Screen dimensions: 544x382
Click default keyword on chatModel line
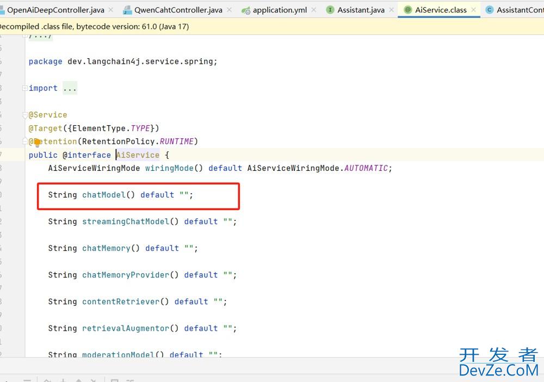tap(157, 195)
